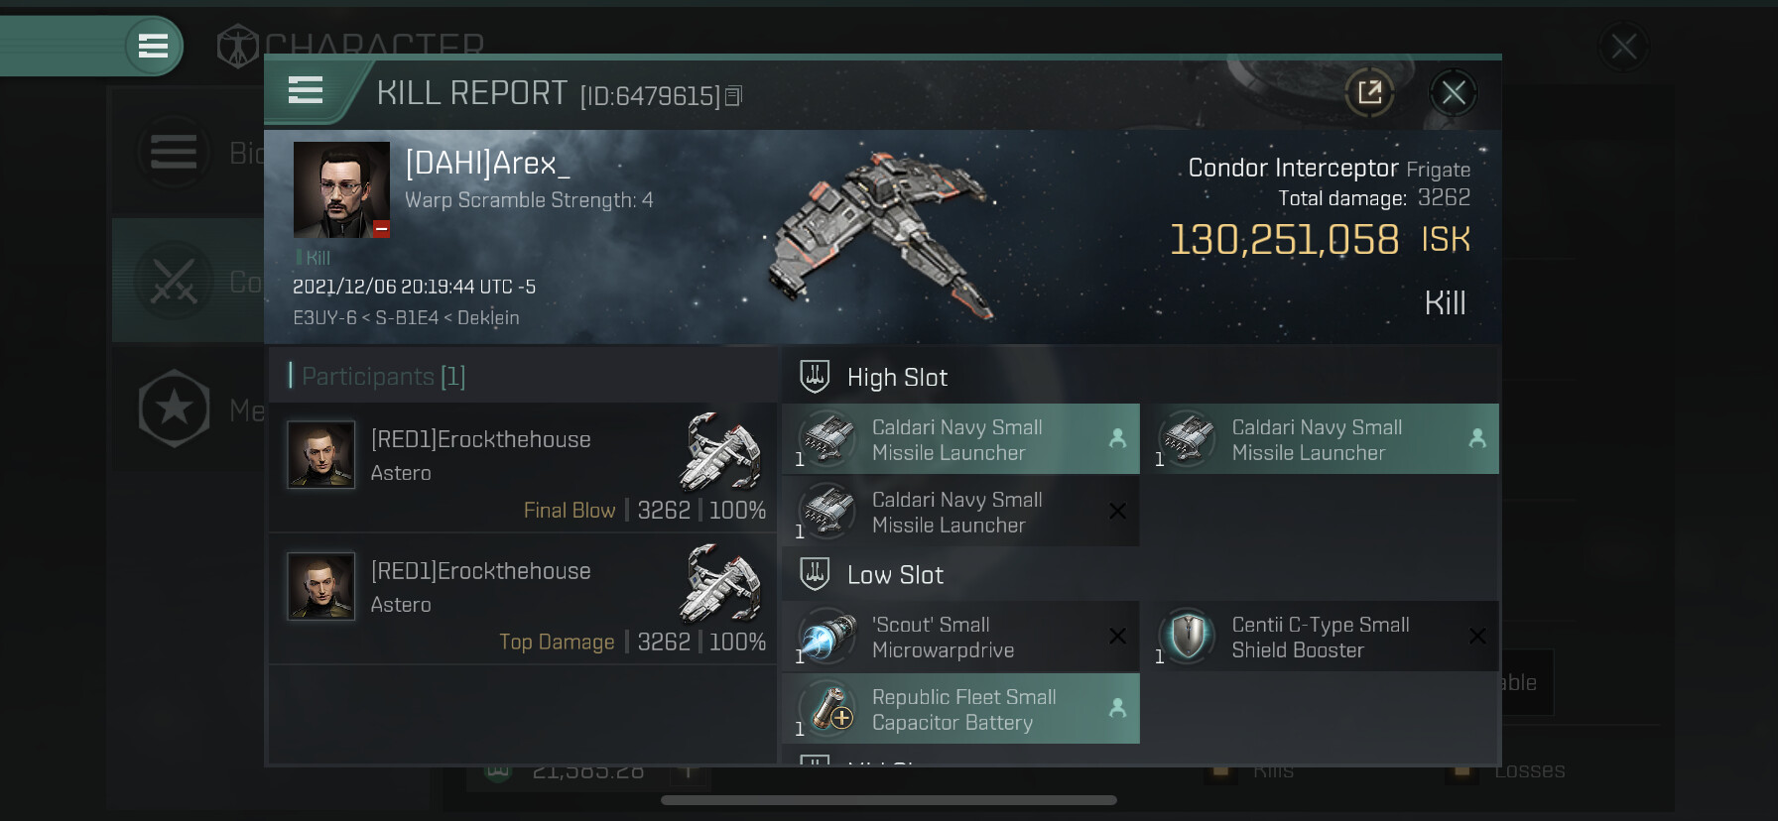Click the share kill report icon
This screenshot has height=821, width=1778.
pyautogui.click(x=1370, y=93)
